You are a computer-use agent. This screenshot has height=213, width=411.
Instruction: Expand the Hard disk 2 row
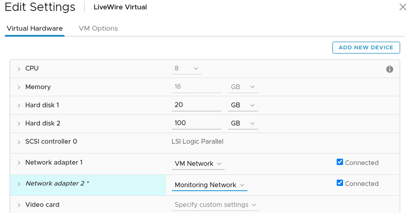pos(19,123)
